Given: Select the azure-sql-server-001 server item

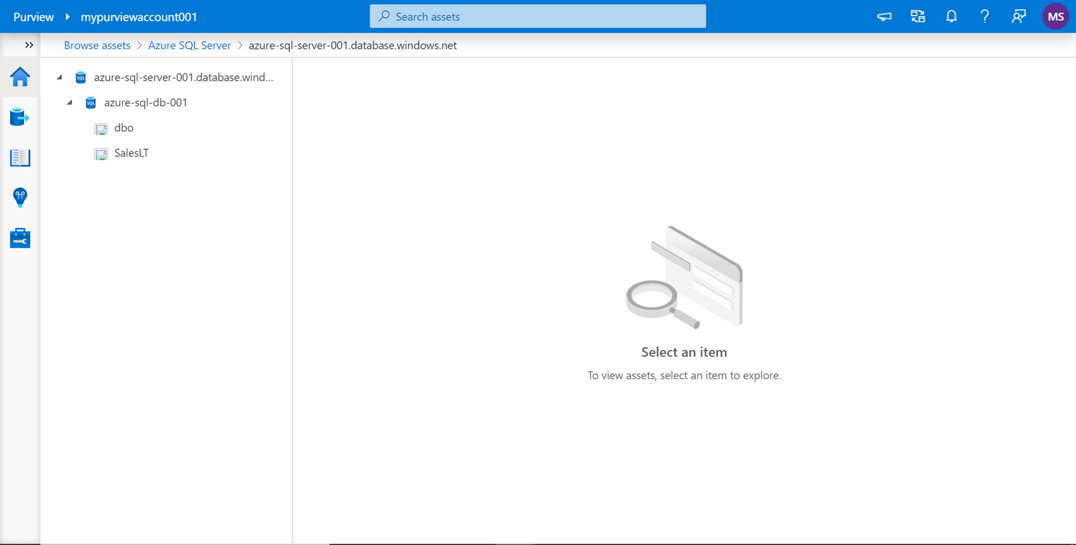Looking at the screenshot, I should (183, 77).
